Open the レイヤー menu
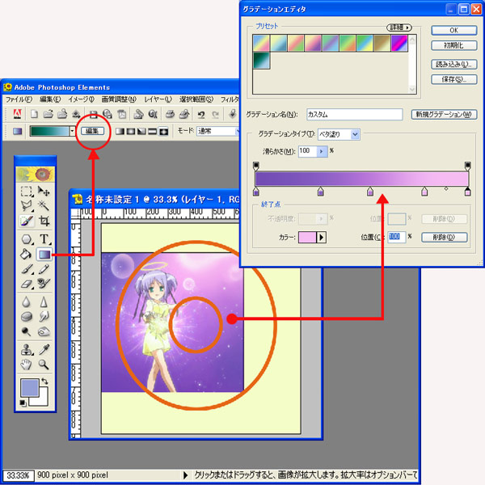 pos(158,99)
